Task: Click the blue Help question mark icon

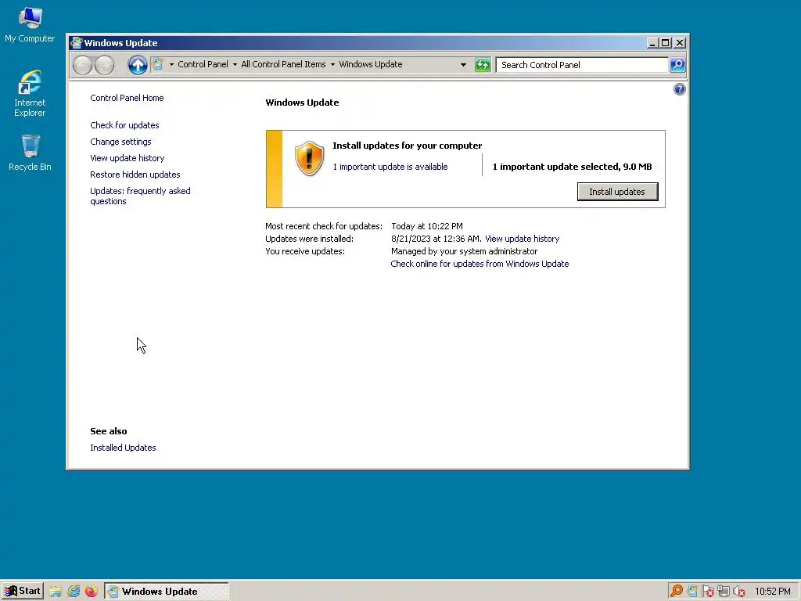Action: tap(680, 89)
